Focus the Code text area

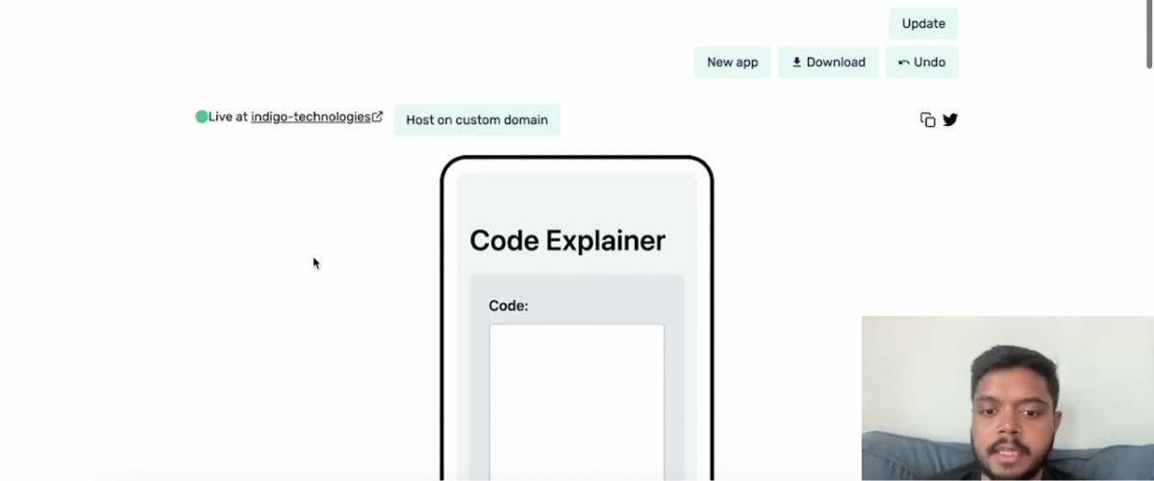click(x=576, y=399)
